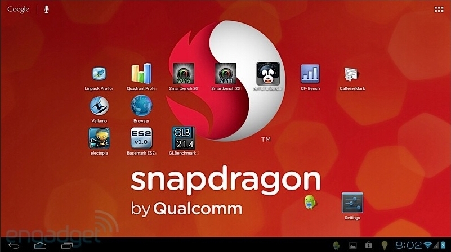This screenshot has height=252, width=451.
Task: Open Basemark ES2 v1.0 app
Action: pos(141,138)
